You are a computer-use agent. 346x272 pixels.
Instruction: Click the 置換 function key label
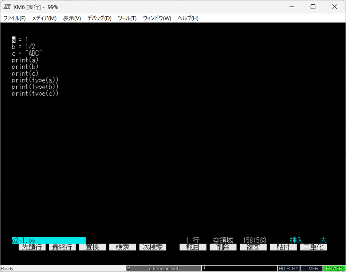[x=92, y=247]
